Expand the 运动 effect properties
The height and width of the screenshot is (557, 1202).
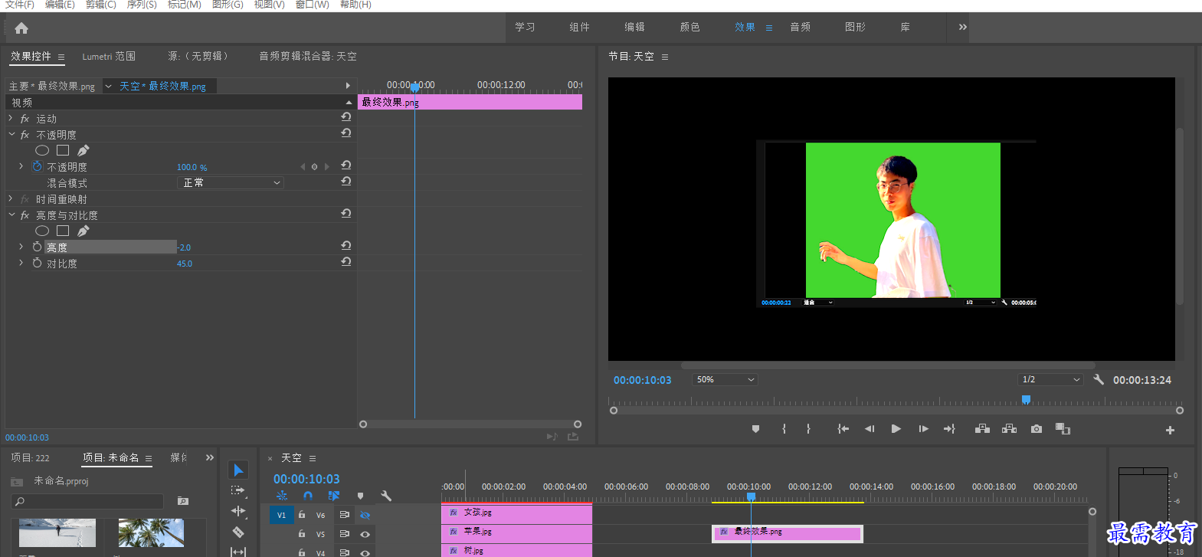(11, 118)
